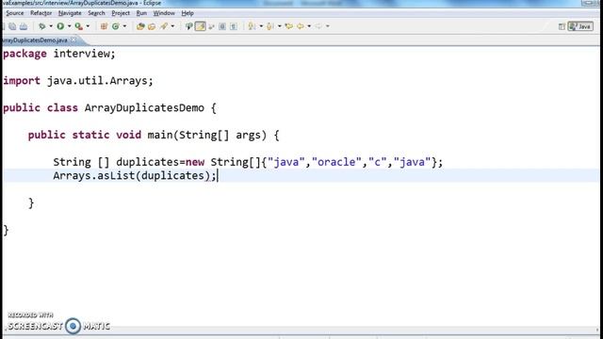
Task: Open the Run menu
Action: tap(141, 13)
